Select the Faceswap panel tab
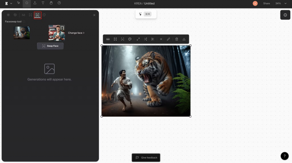Screen dimensions: 292x163 point(37,15)
